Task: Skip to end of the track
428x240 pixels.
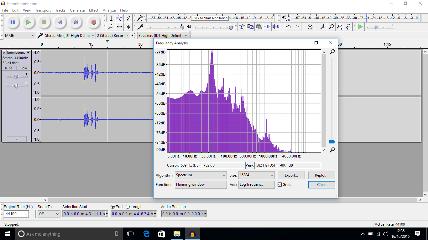Action: click(x=76, y=22)
